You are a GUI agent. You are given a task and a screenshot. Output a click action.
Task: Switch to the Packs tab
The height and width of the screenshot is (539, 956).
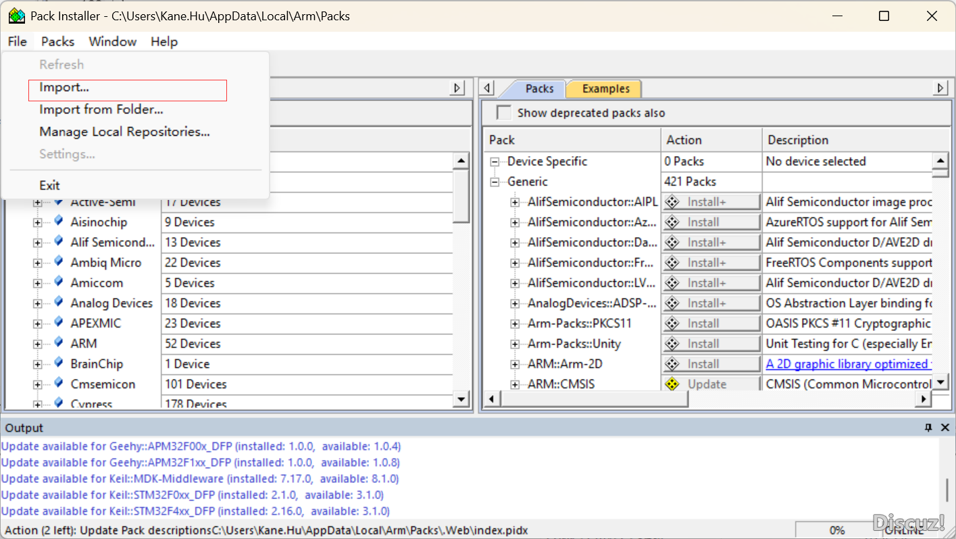tap(539, 88)
